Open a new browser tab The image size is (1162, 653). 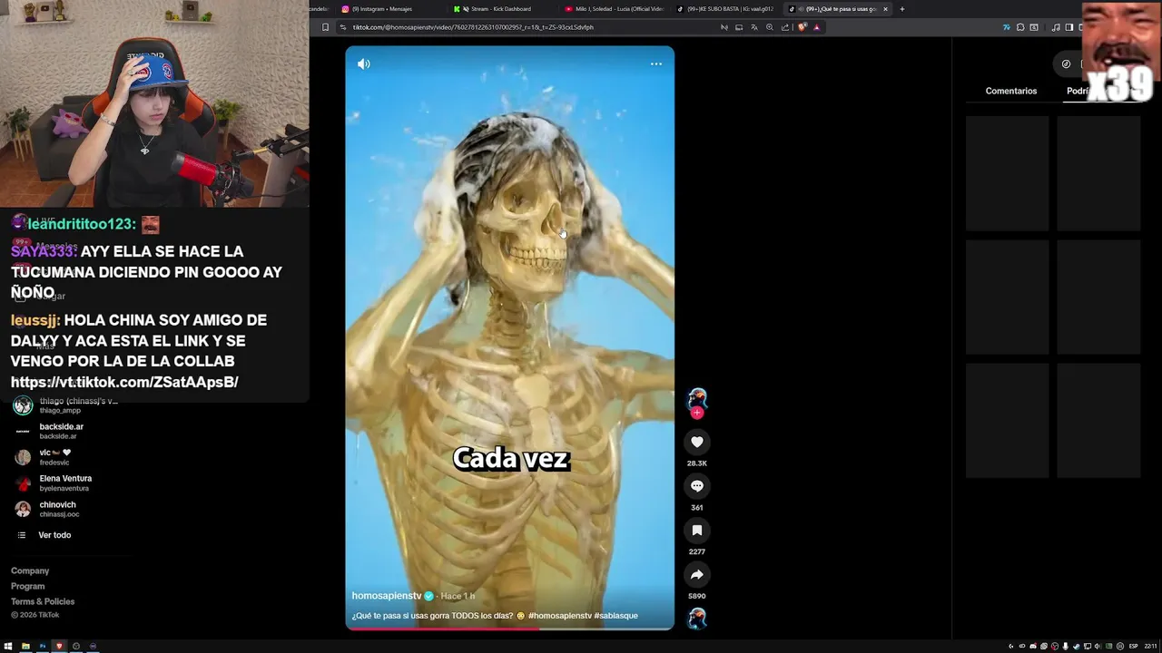[x=902, y=9]
